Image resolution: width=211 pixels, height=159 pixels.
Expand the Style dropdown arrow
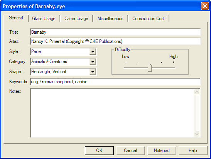tap(93, 51)
